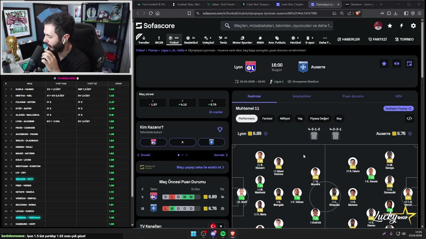Screen dimensions: 426x239
Task: Expand Daha F... more sports menu
Action: pos(325,40)
